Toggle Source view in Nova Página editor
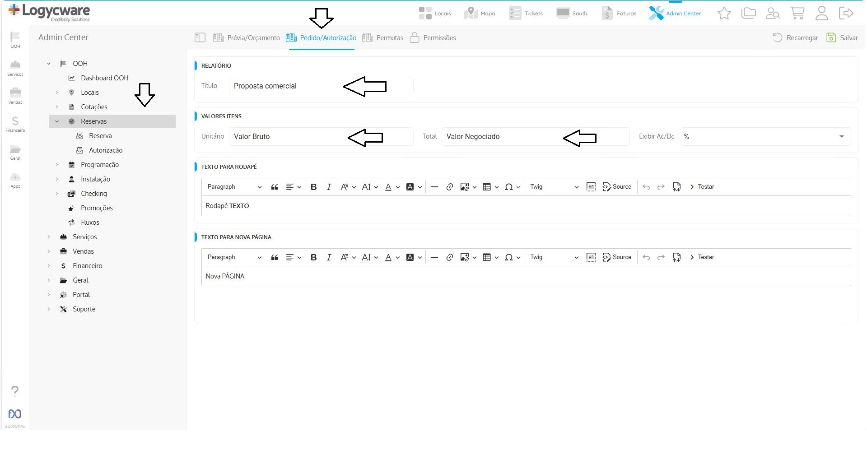The height and width of the screenshot is (450, 867). tap(617, 257)
